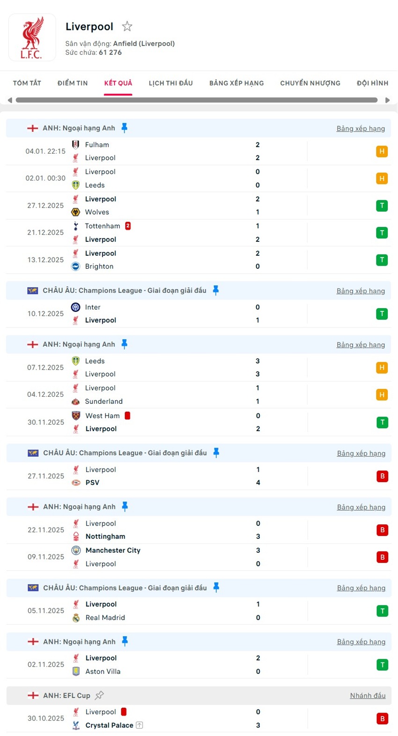Open the Liverpool vs Brighton match row
398x736 pixels.
(x=187, y=260)
